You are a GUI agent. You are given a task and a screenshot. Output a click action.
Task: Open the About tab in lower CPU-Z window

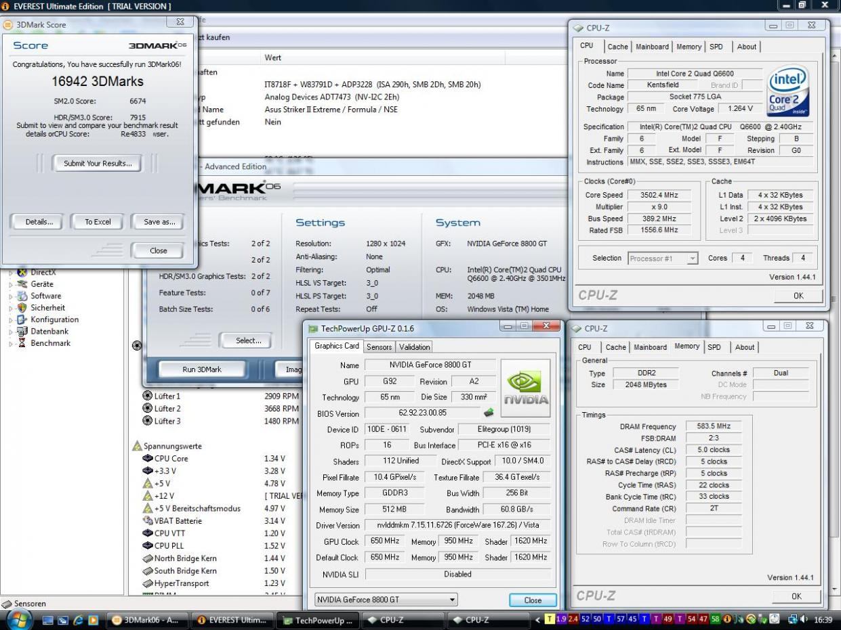pos(745,347)
